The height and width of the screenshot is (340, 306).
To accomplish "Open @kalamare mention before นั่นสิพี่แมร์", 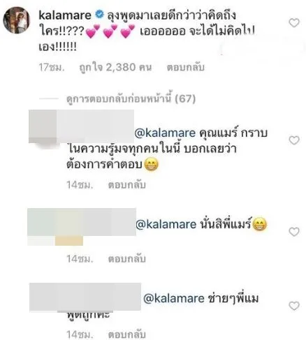I will click(166, 225).
